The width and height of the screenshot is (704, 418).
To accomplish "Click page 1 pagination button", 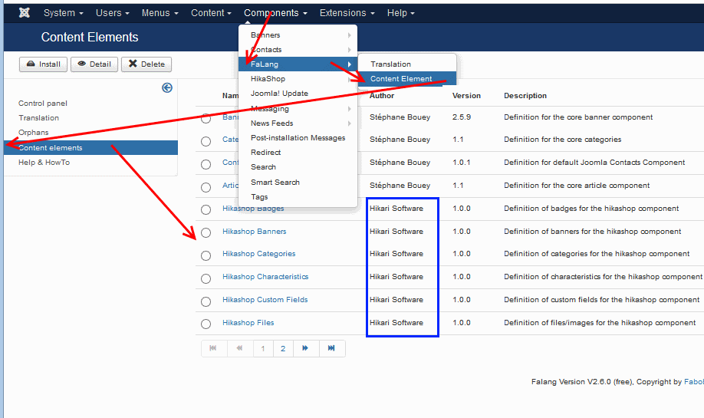I will tap(263, 348).
